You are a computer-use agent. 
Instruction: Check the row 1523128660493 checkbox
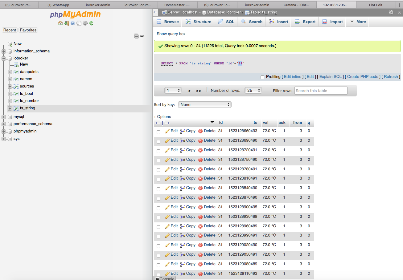click(158, 132)
